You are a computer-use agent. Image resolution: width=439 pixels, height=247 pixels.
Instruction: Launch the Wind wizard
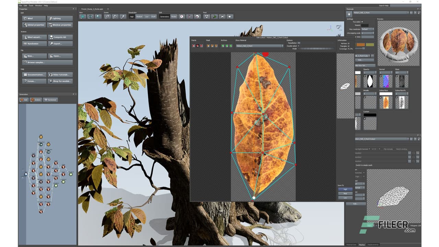click(34, 37)
